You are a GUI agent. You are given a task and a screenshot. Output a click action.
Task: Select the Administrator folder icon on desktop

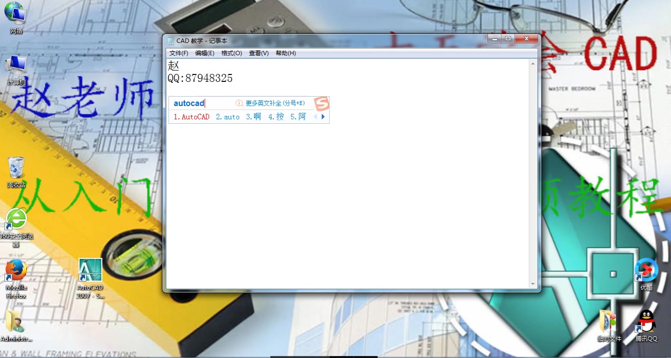16,326
